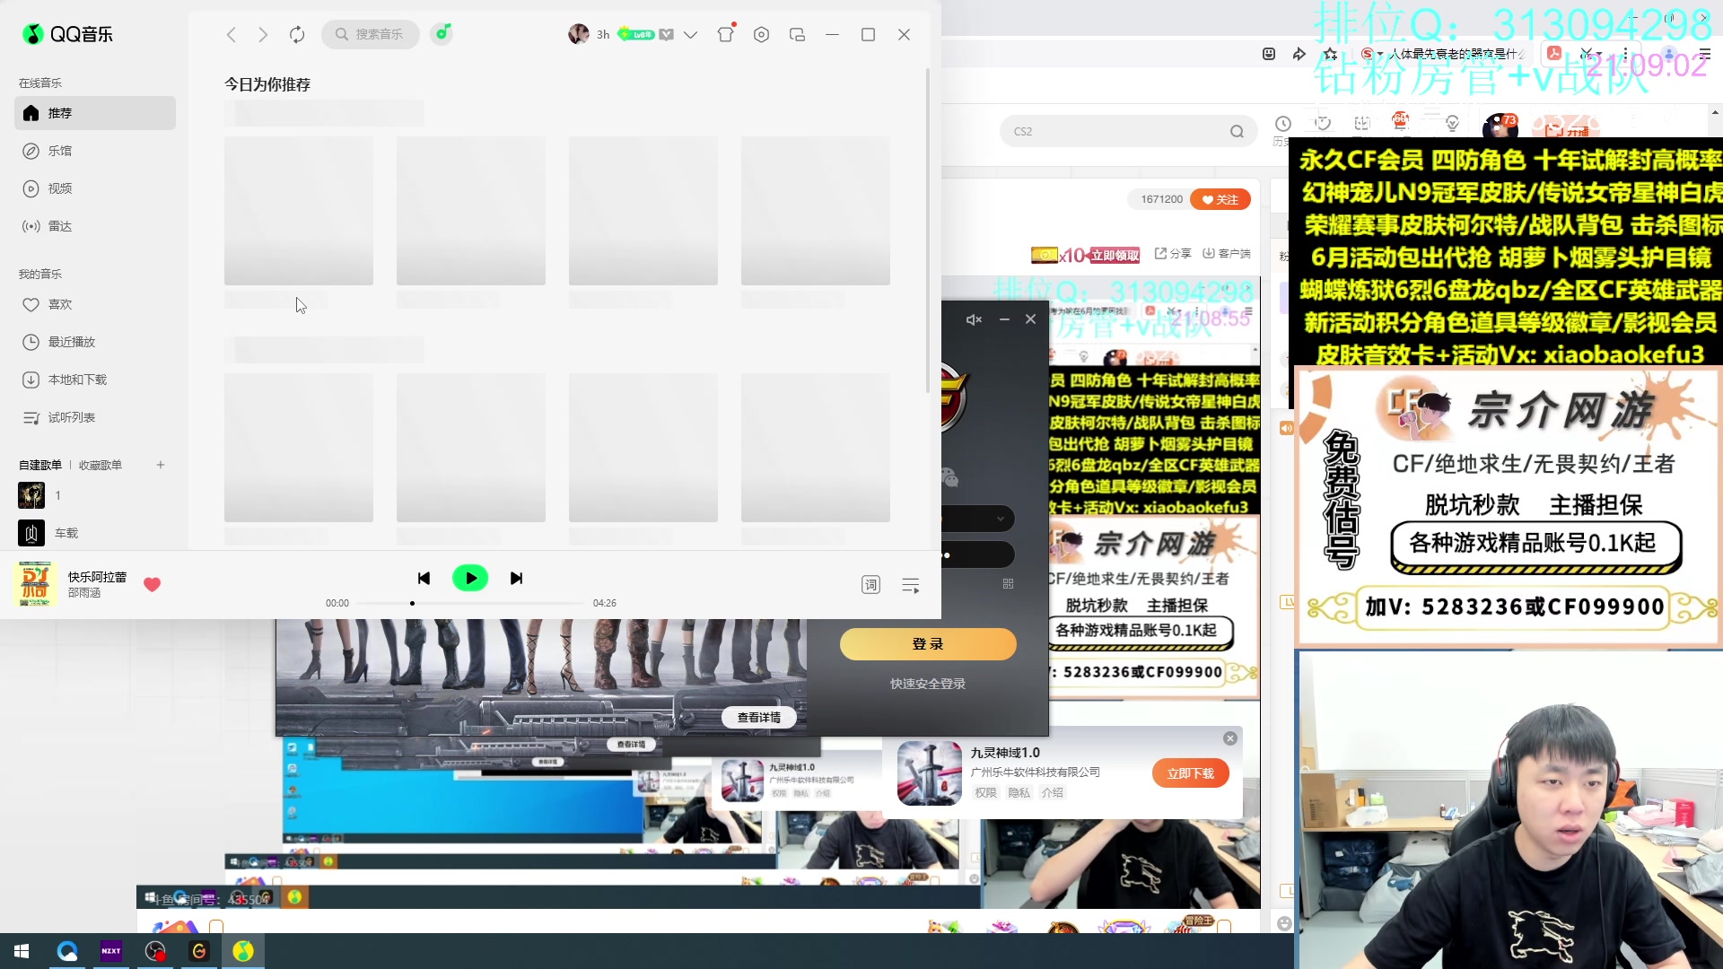This screenshot has height=969, width=1723.
Task: Go forward with the right arrow
Action: 263,34
